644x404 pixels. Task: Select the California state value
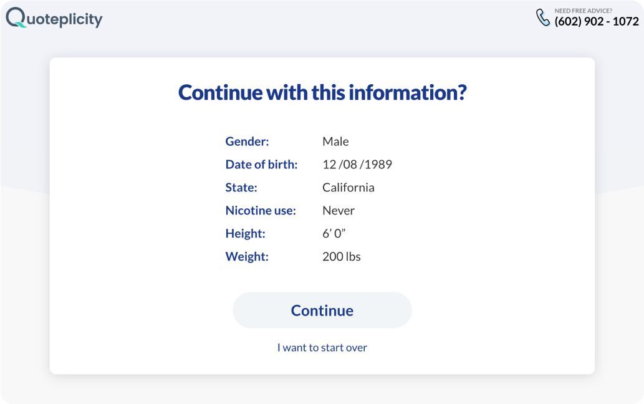point(348,187)
